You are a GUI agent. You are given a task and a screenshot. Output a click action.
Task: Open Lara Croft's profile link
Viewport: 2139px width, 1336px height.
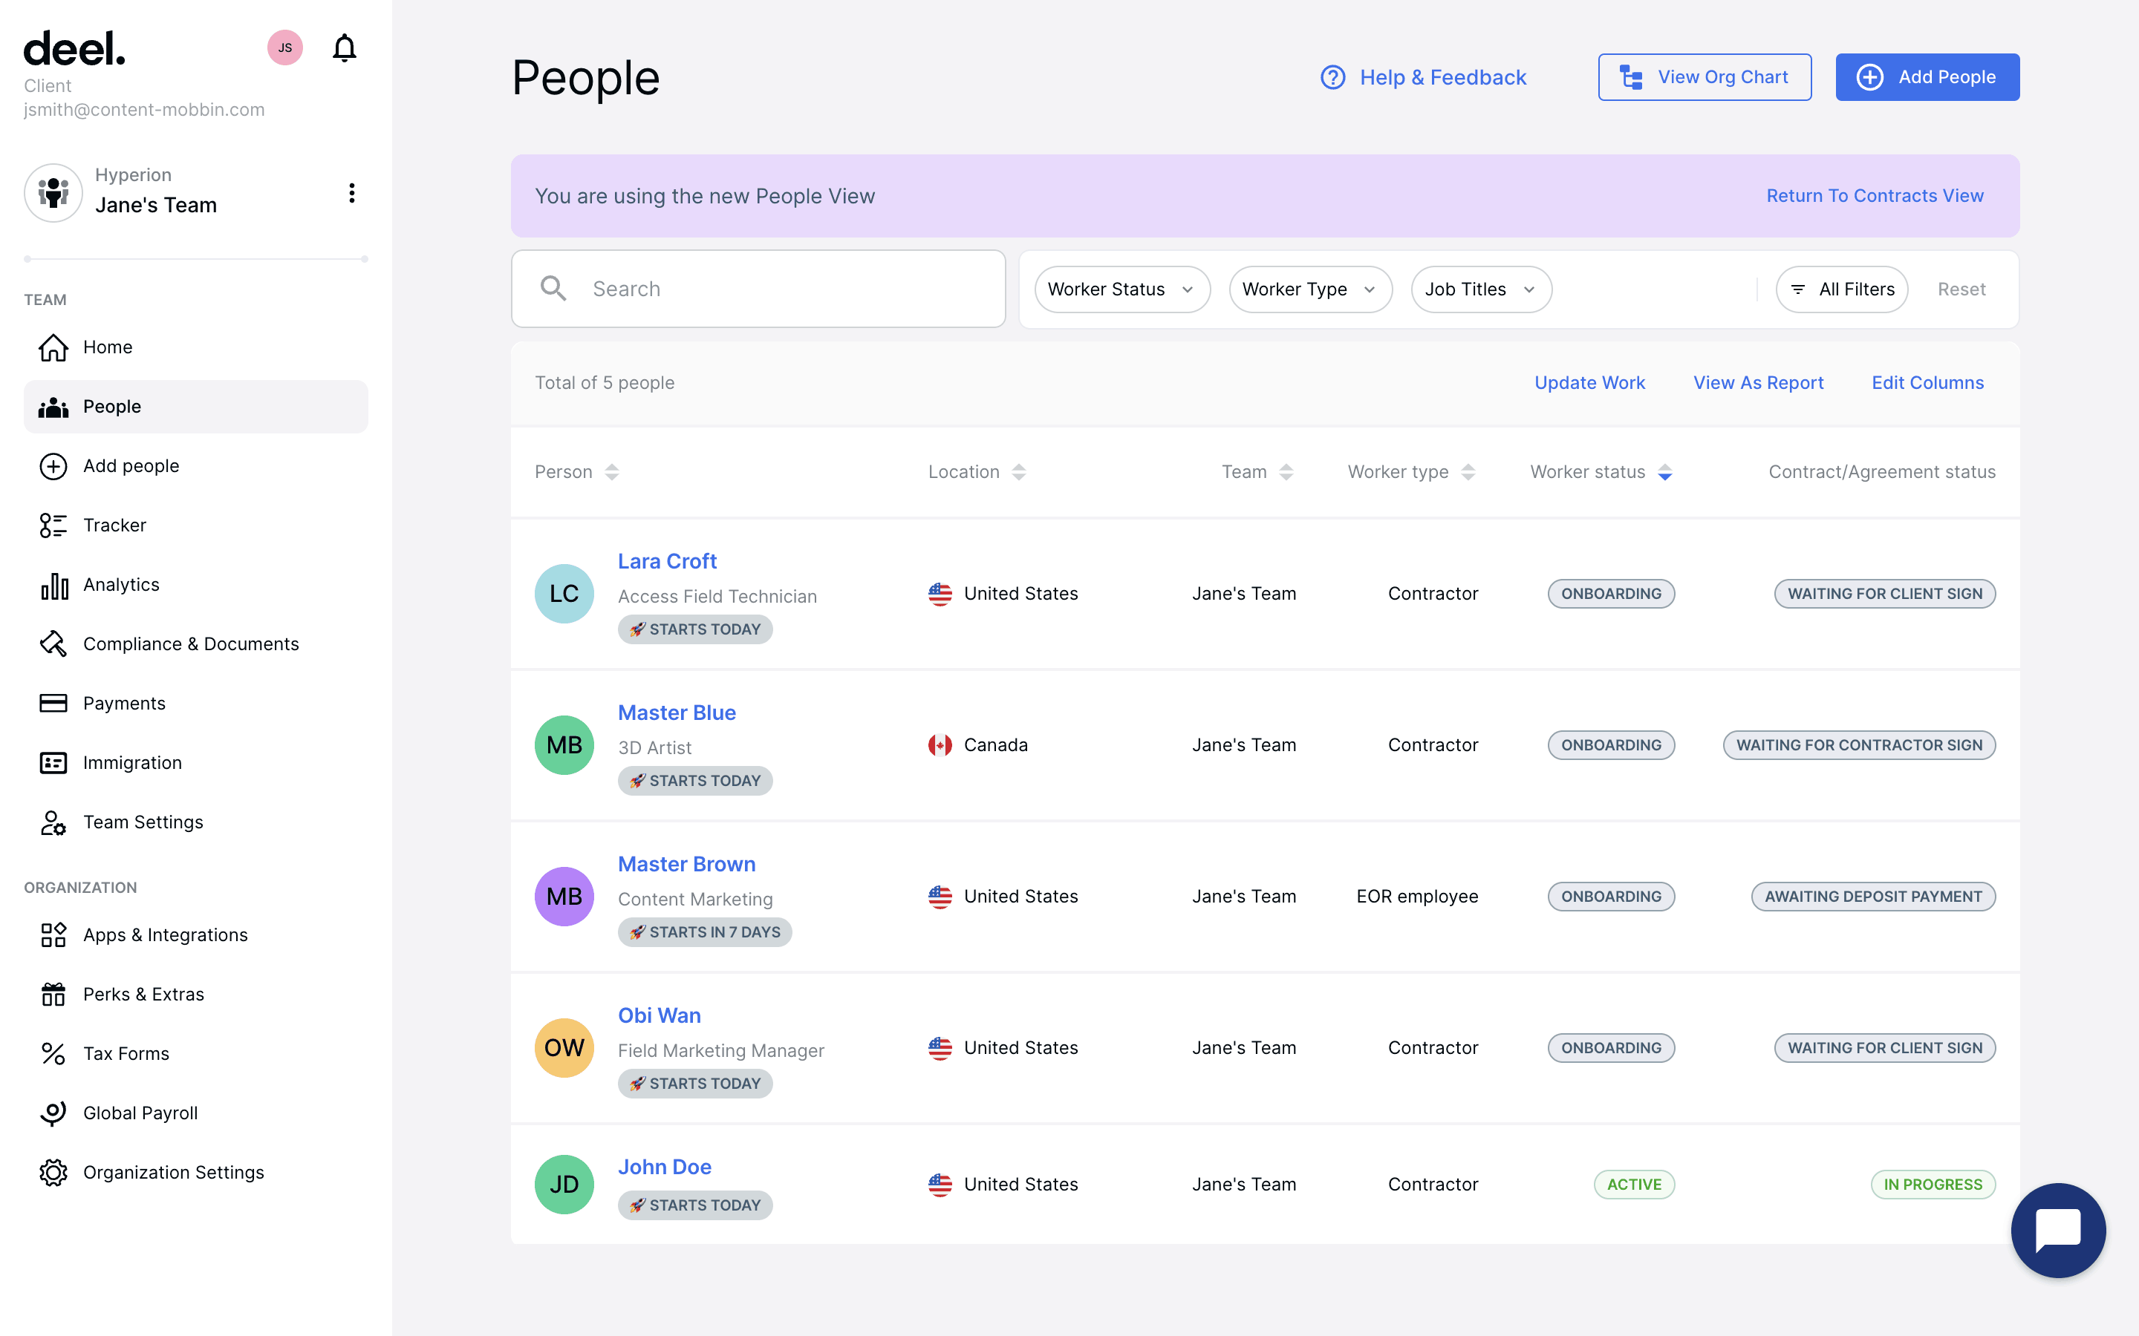coord(666,561)
